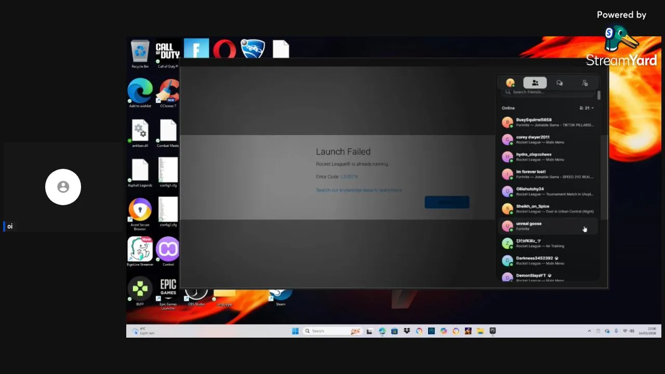Select friend Sheikh_on_Spice
The height and width of the screenshot is (374, 665).
pyautogui.click(x=548, y=209)
